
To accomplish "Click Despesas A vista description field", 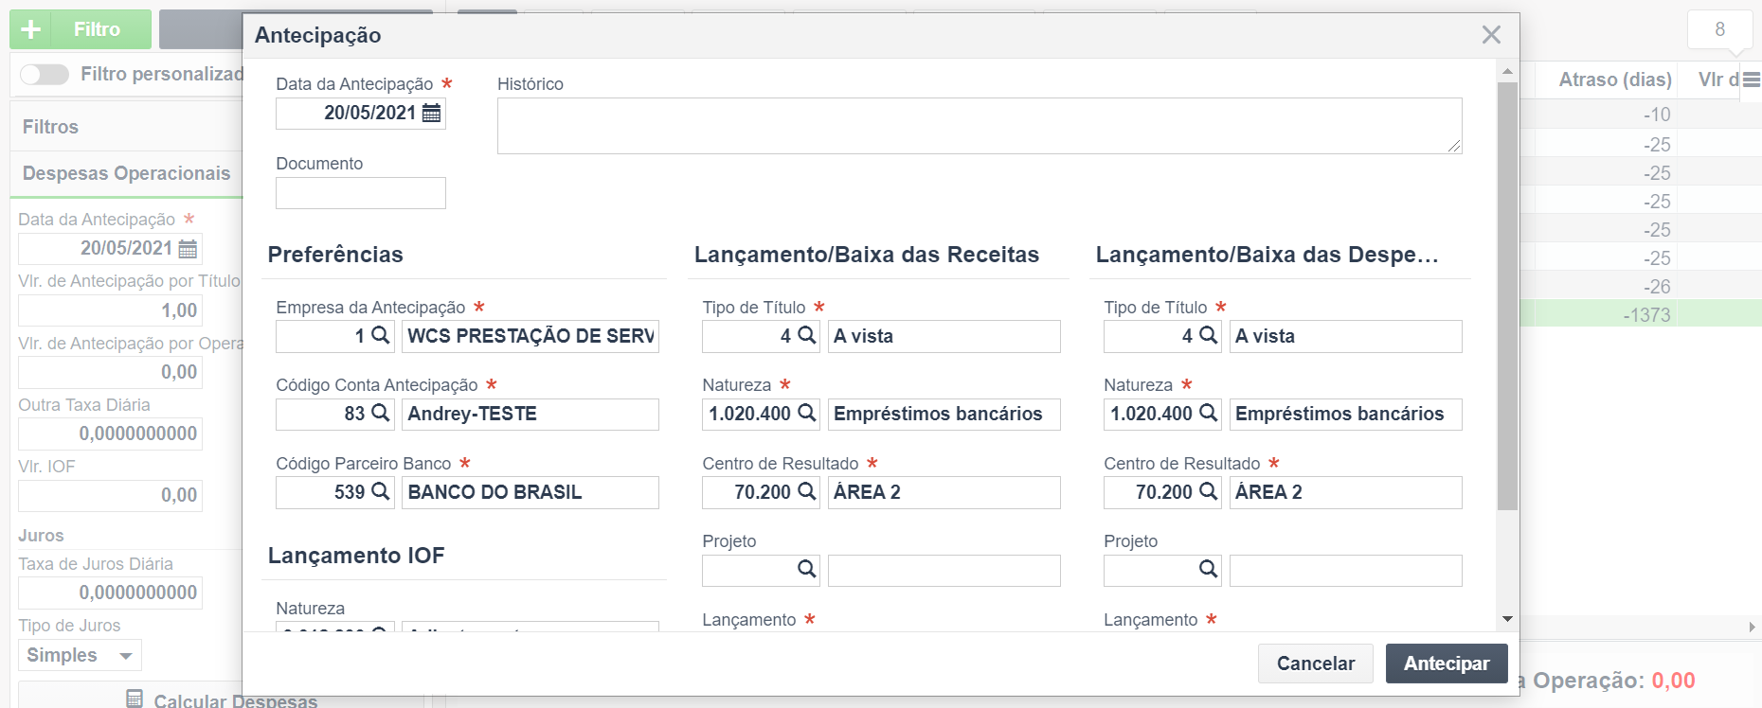I will coord(1346,336).
